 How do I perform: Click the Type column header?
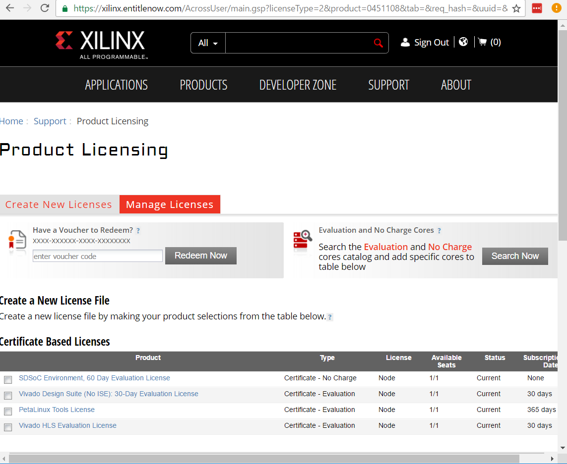click(x=327, y=358)
